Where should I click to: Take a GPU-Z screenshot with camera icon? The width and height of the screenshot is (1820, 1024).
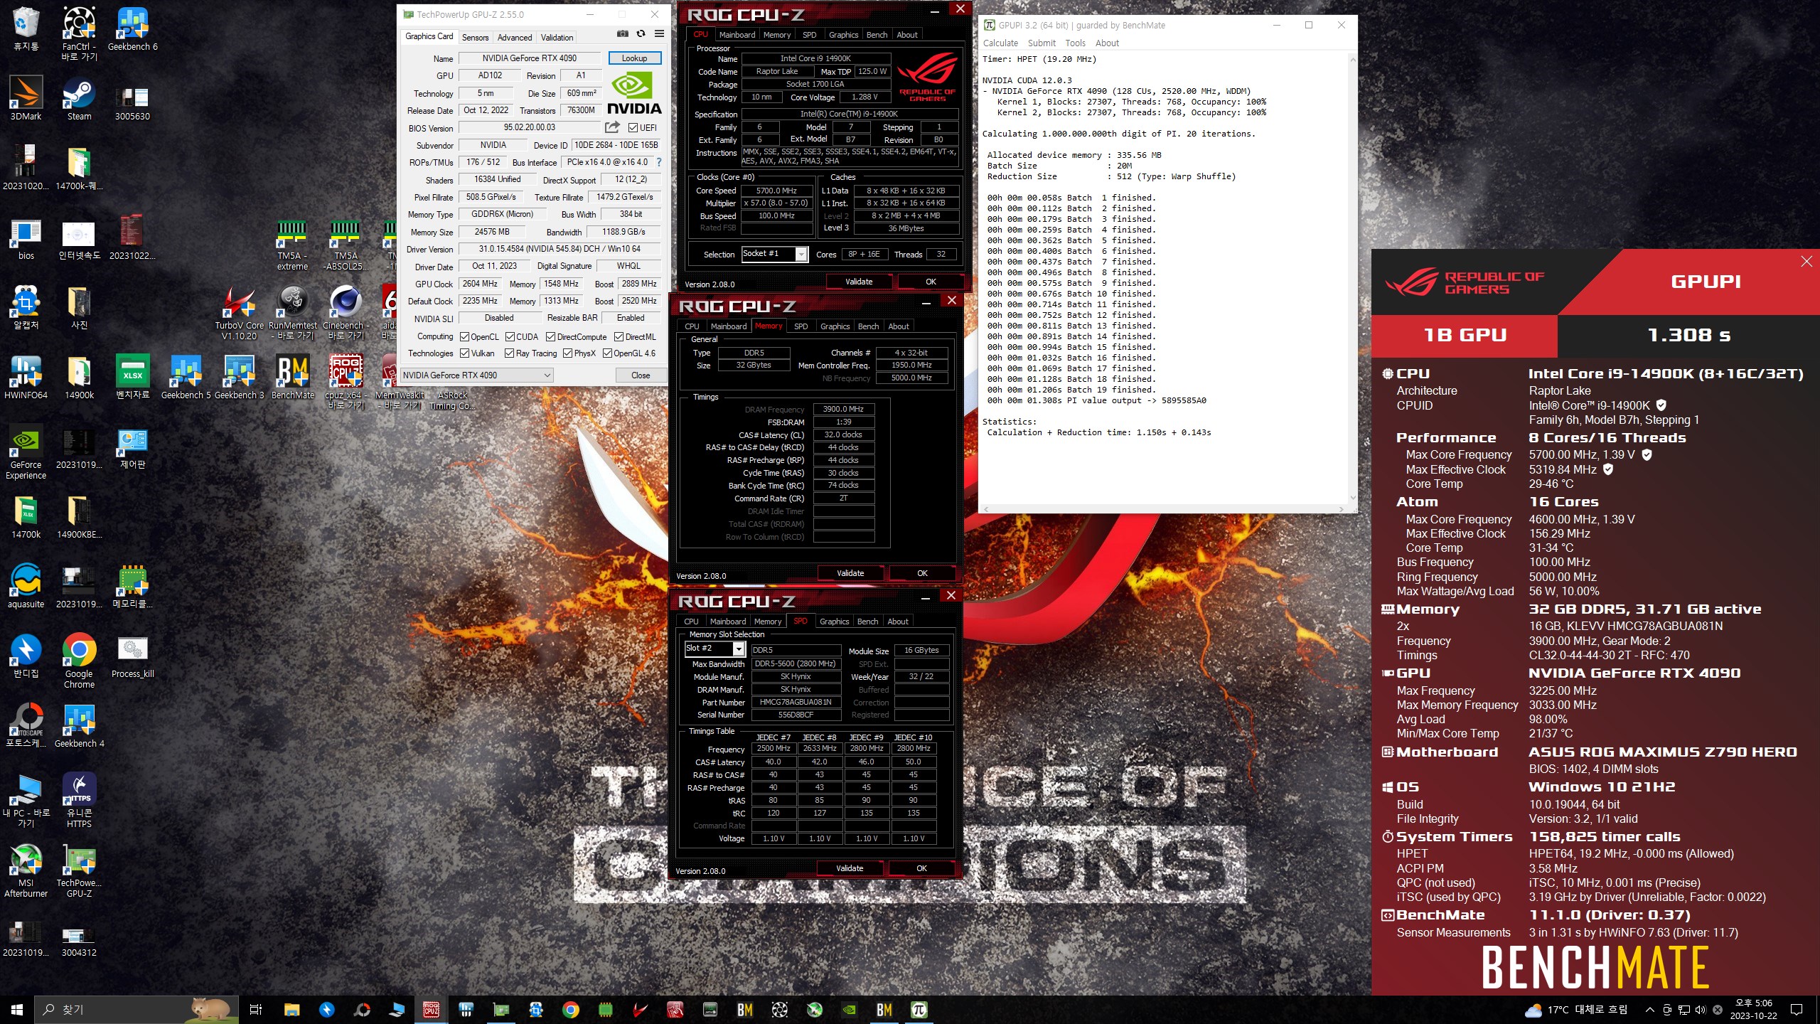(x=622, y=34)
